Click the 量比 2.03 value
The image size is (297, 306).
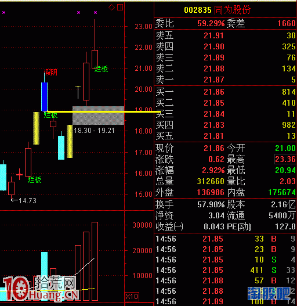pyautogui.click(x=288, y=181)
